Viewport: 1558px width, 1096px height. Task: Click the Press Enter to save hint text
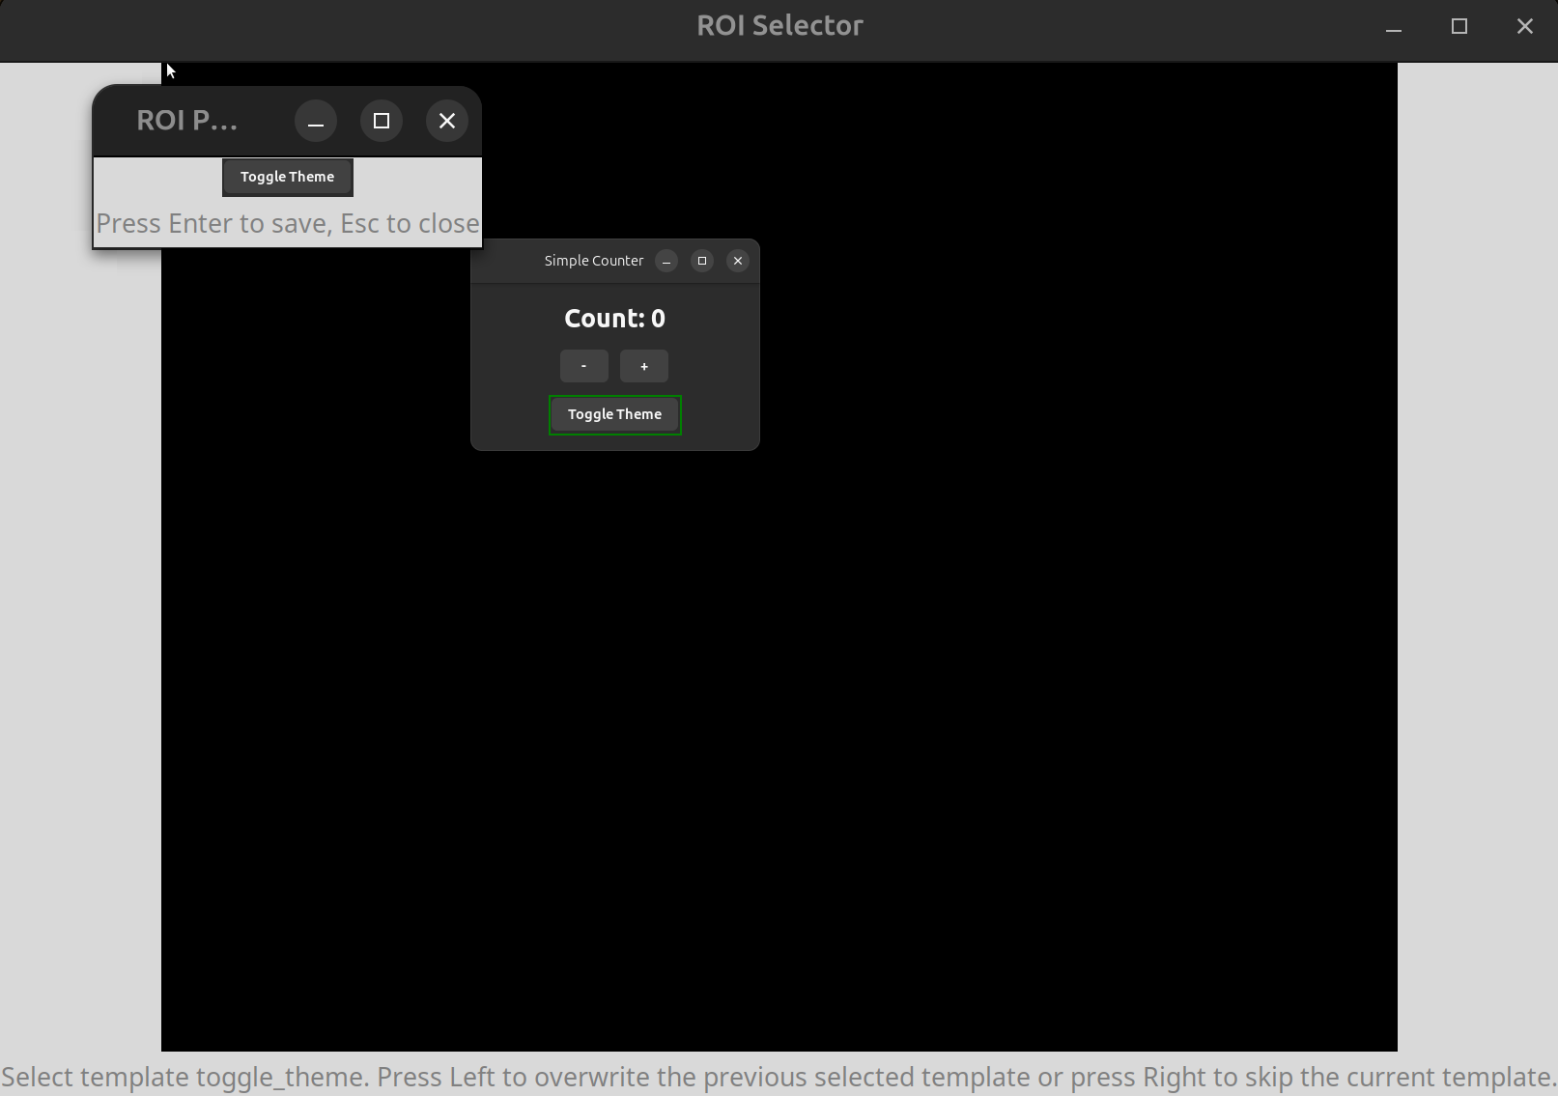[287, 223]
